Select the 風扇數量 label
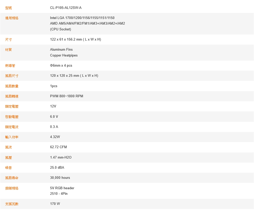The image size is (254, 213). [12, 86]
